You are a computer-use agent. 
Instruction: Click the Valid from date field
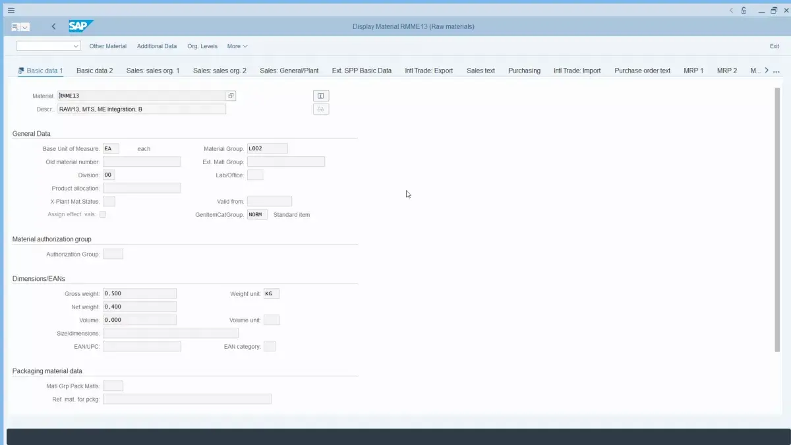[x=270, y=201]
